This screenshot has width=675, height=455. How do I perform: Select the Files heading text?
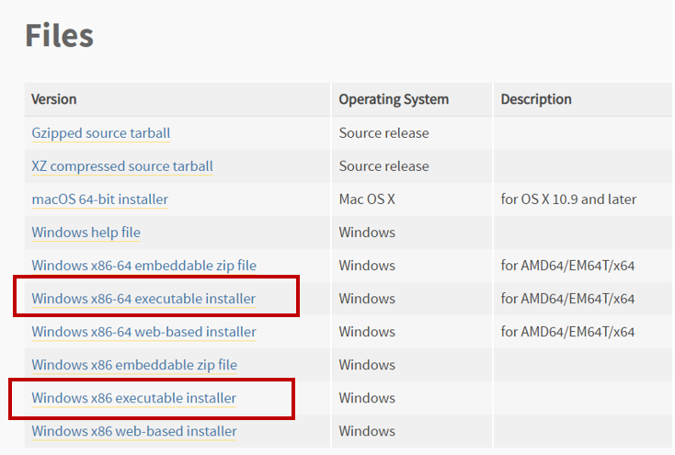[60, 35]
